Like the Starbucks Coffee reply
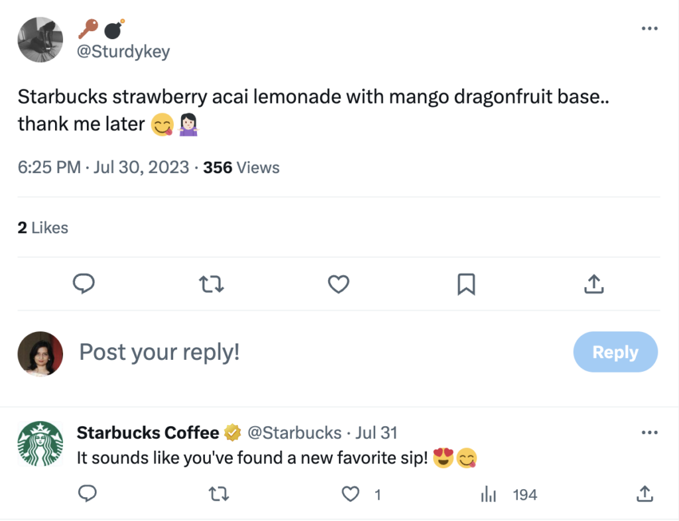The width and height of the screenshot is (679, 521). (x=351, y=494)
